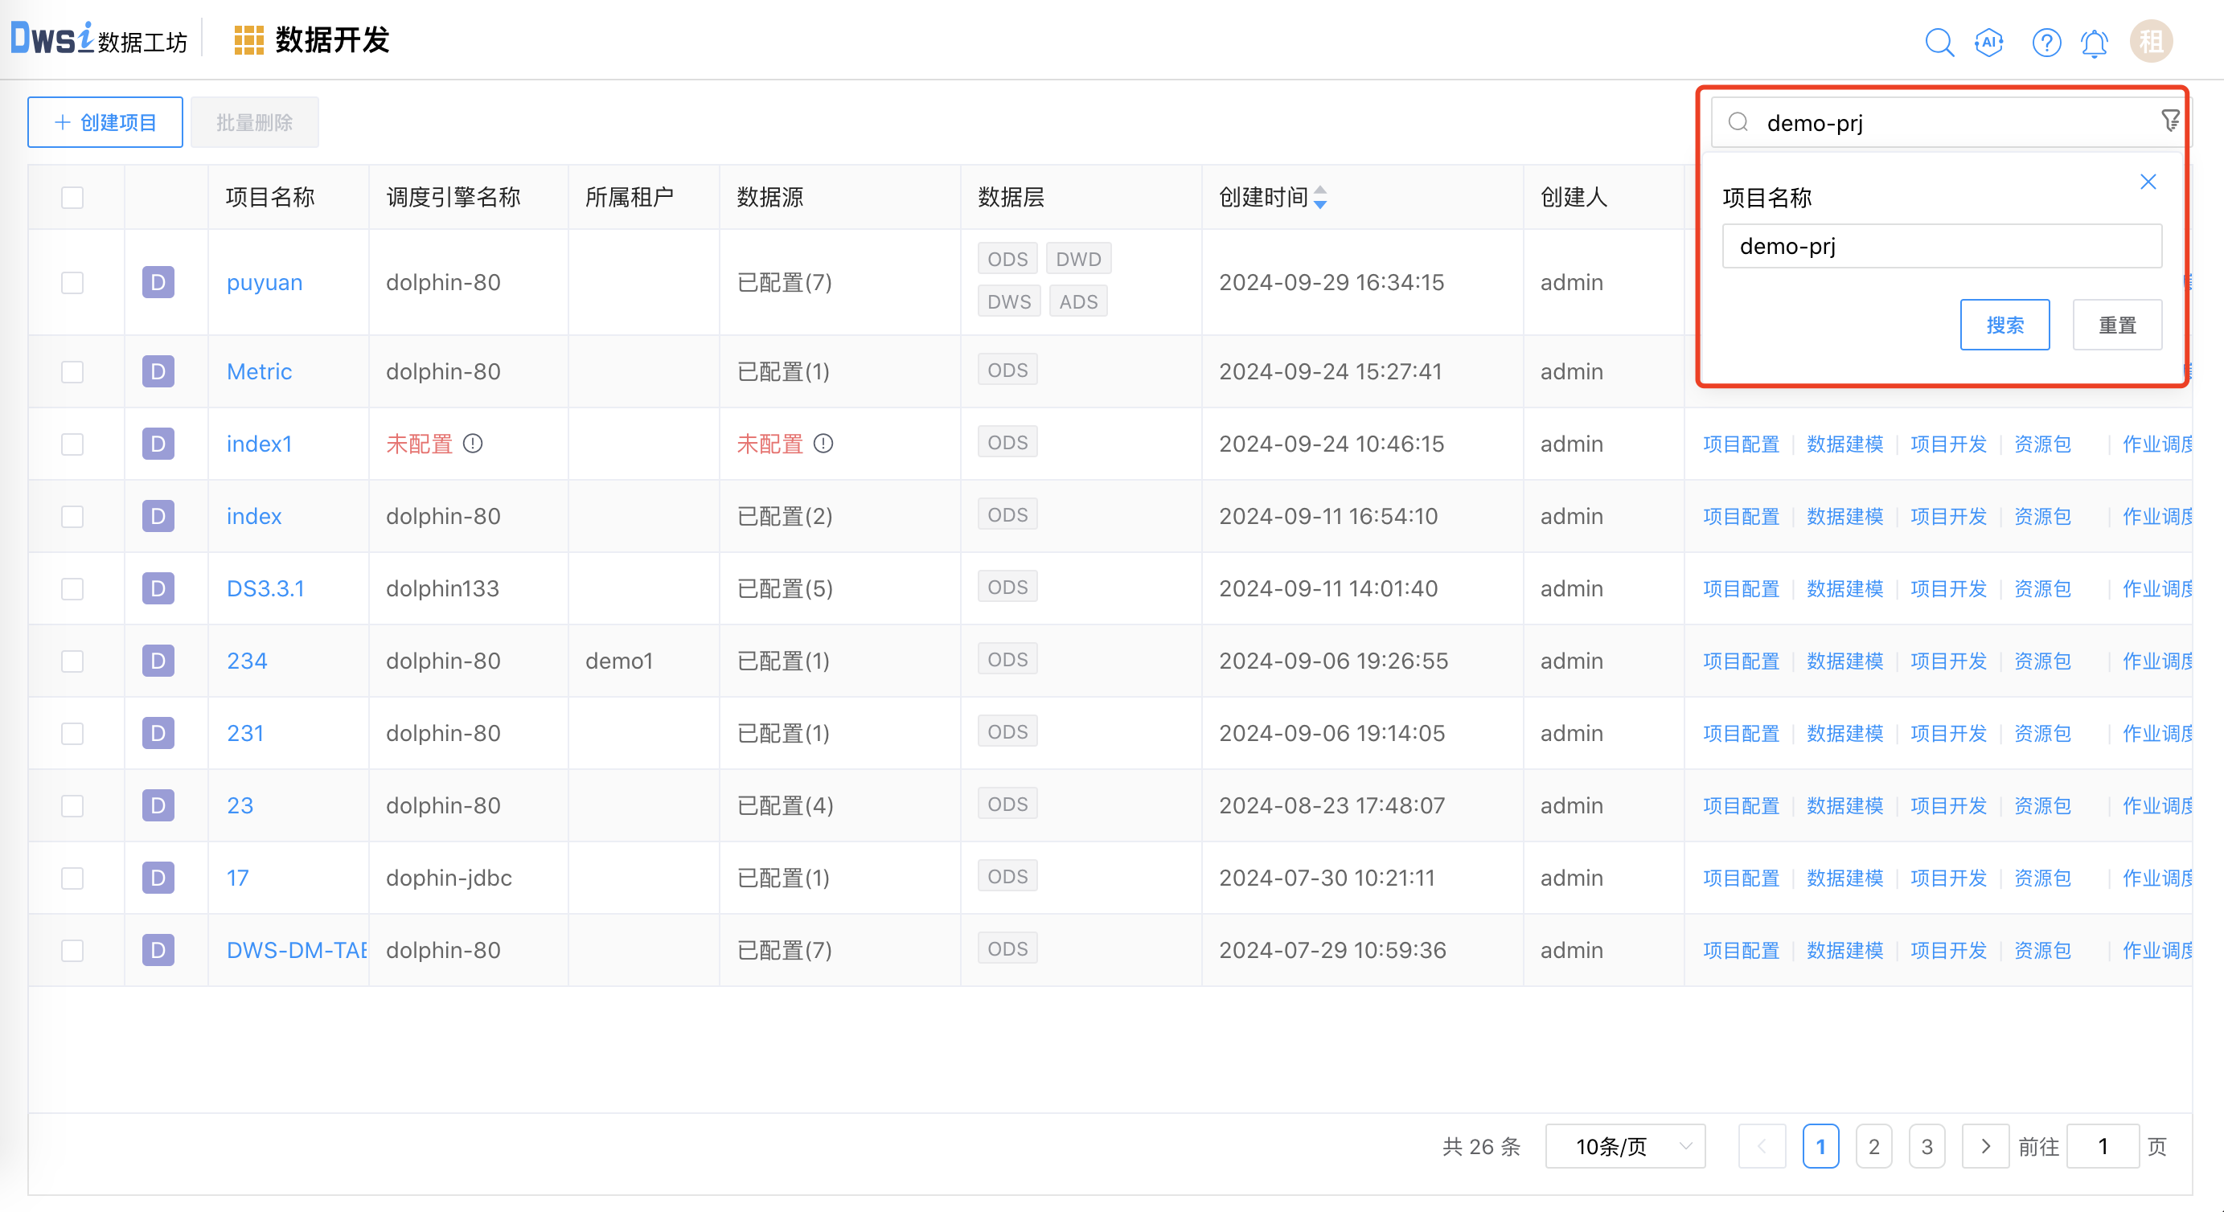This screenshot has width=2224, height=1212.
Task: Go to next page arrow
Action: click(1985, 1146)
